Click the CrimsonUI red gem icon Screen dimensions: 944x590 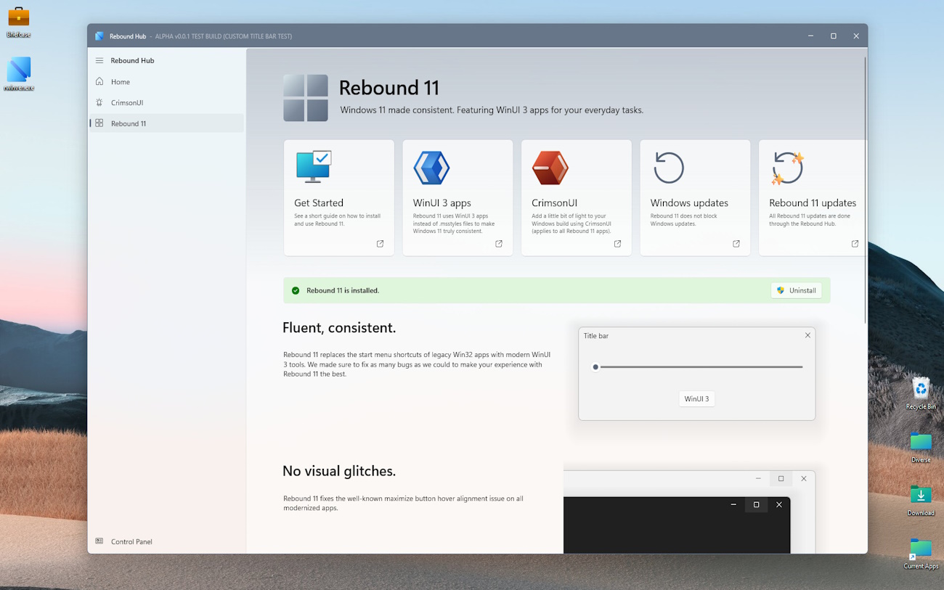pyautogui.click(x=550, y=168)
